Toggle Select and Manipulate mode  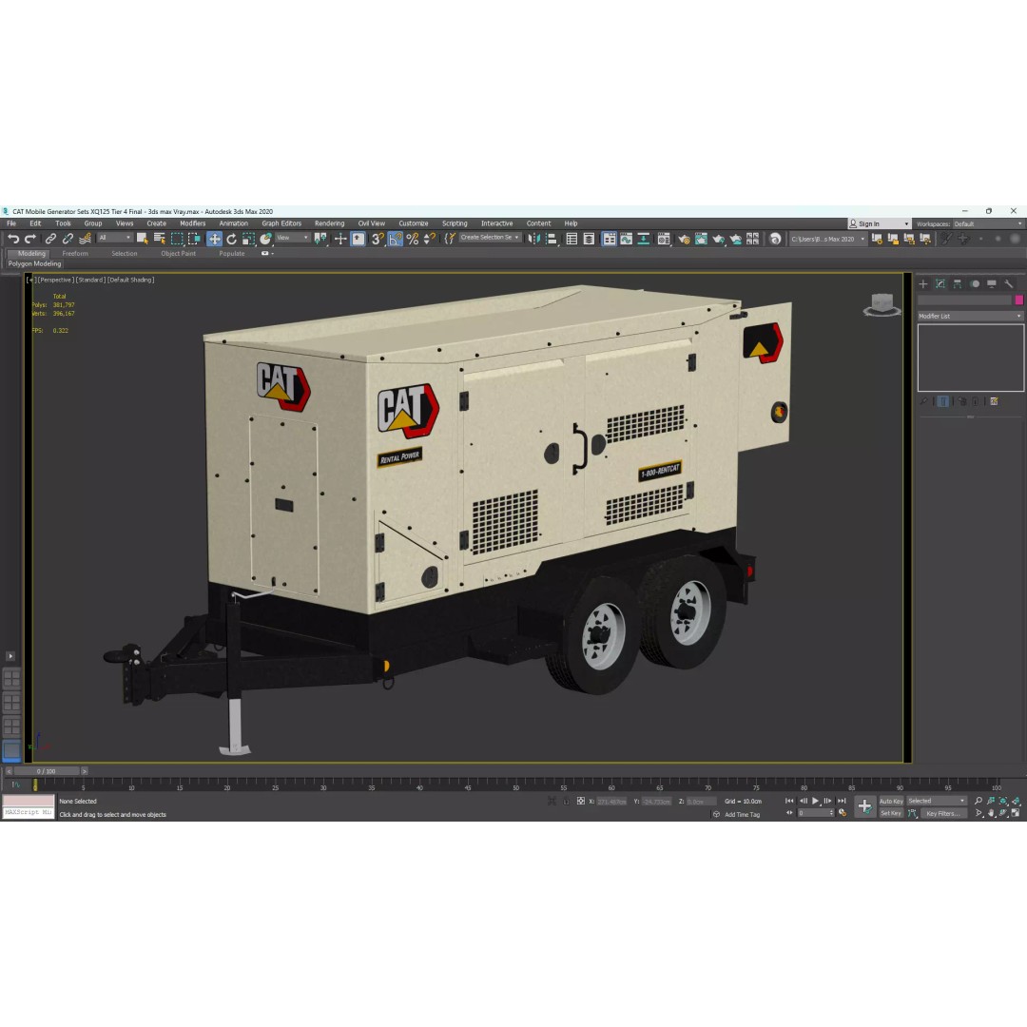(x=340, y=239)
